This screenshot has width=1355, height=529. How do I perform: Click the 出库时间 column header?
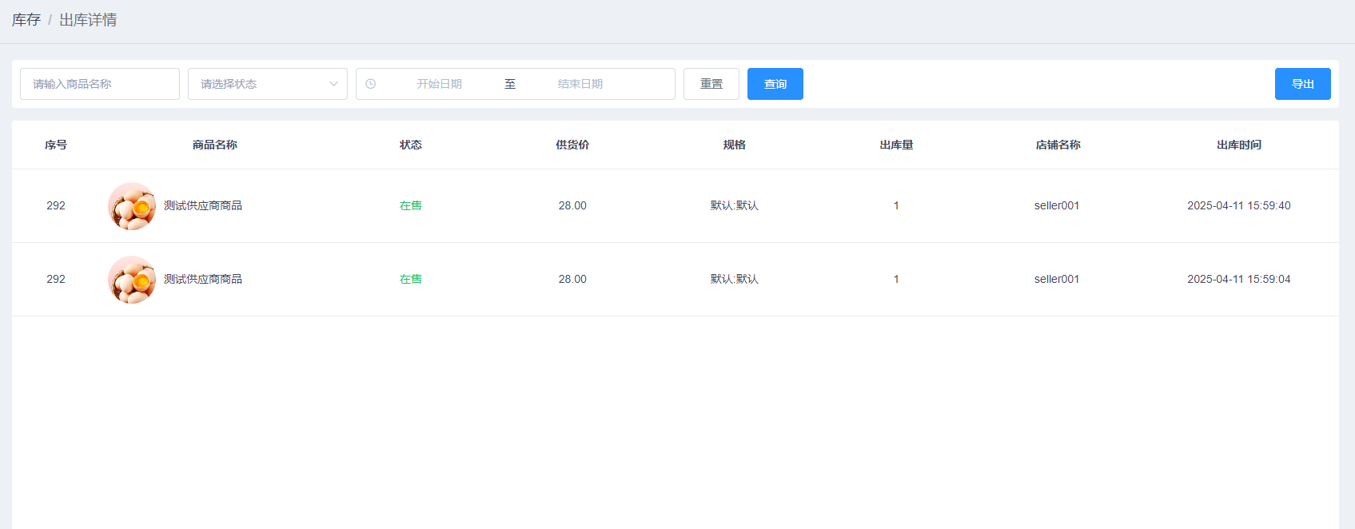coord(1238,145)
